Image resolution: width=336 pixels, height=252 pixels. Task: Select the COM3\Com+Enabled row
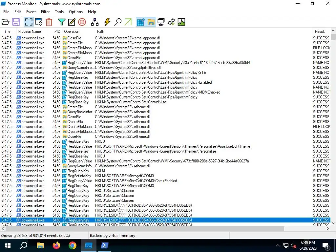coord(165,181)
